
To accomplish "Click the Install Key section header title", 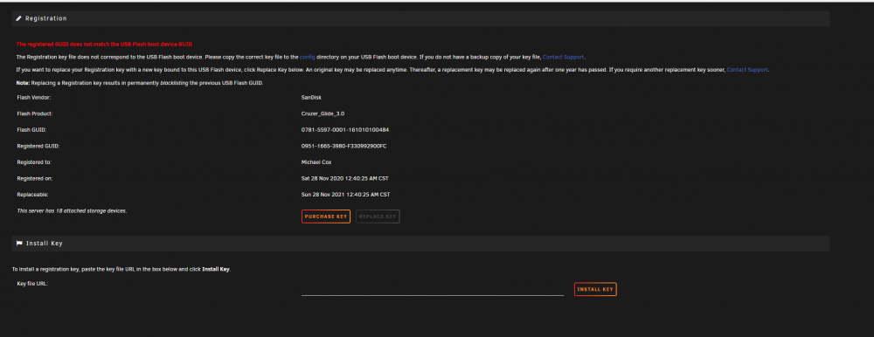I will coord(44,244).
